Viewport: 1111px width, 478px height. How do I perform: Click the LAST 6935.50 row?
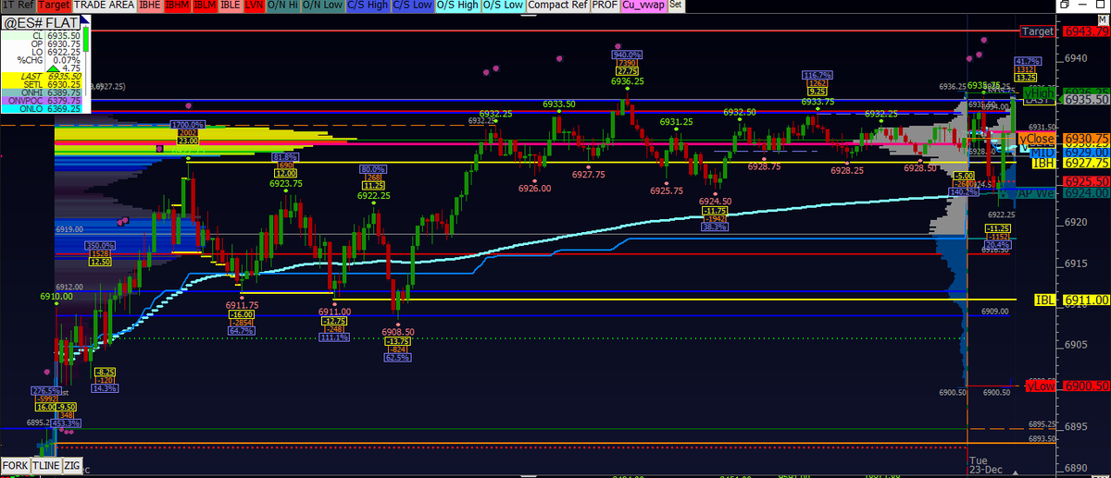[42, 77]
